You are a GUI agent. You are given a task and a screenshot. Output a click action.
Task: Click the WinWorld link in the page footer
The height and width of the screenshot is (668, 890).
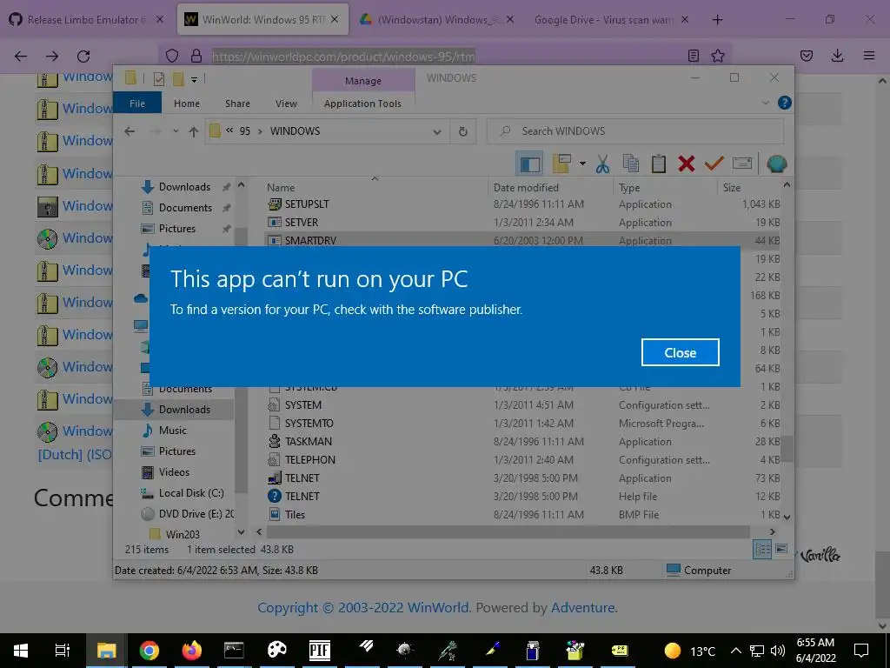click(x=438, y=608)
